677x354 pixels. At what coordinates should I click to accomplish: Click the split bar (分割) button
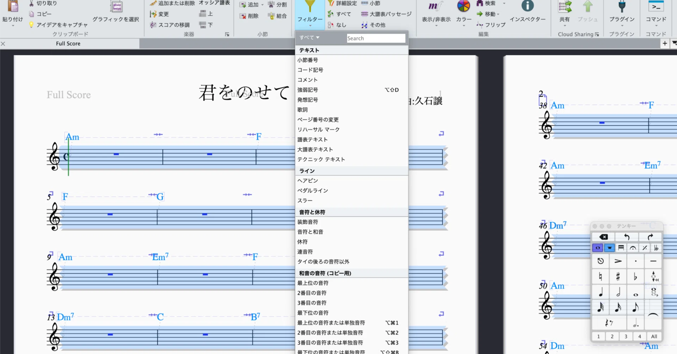(277, 5)
